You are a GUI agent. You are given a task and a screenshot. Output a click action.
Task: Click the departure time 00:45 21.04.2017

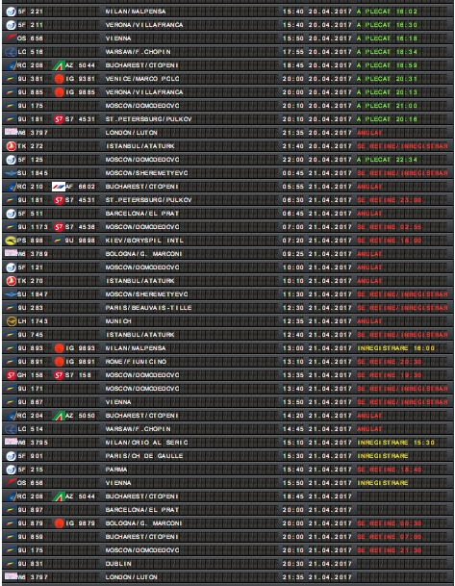pos(317,173)
